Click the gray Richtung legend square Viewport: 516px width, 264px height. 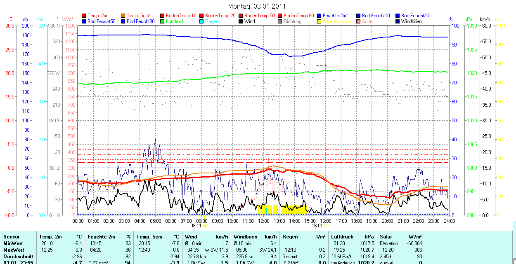[x=280, y=21]
